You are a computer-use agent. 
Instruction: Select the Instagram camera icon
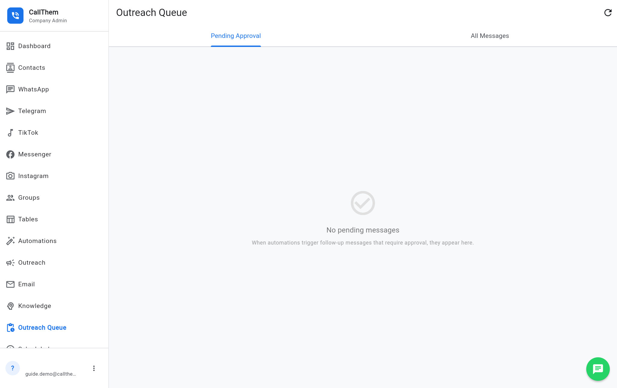point(10,176)
